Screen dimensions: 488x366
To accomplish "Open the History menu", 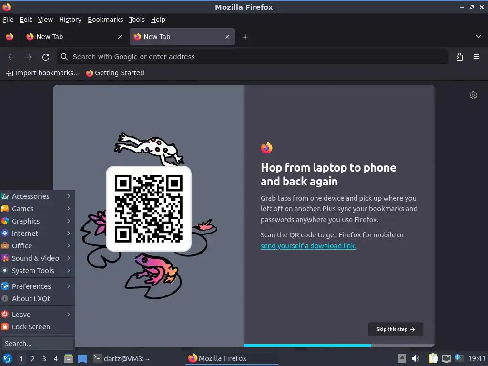I will point(71,20).
